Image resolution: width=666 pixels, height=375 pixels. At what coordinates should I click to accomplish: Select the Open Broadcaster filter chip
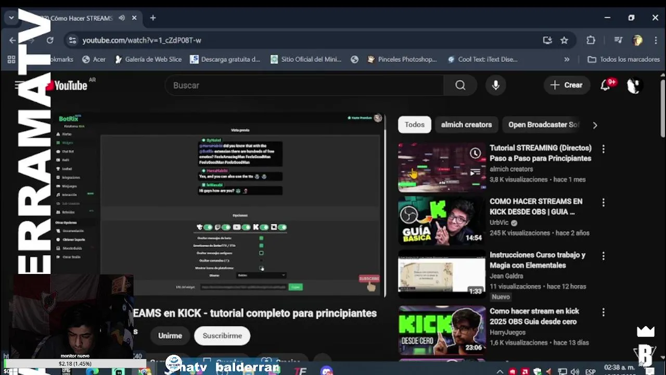[543, 124]
